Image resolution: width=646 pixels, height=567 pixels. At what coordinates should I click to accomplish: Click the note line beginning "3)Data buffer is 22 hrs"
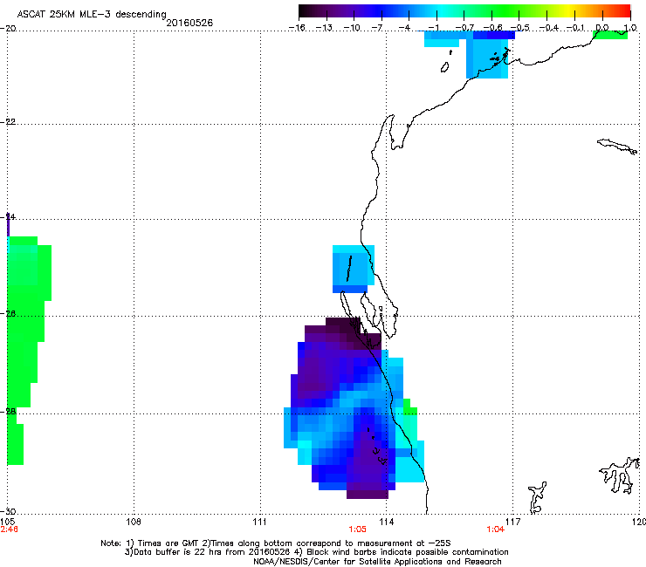[x=316, y=552]
